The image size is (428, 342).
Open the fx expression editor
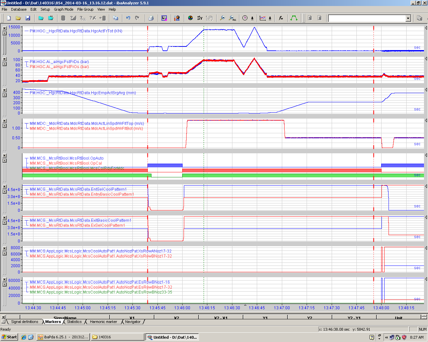tap(281, 18)
